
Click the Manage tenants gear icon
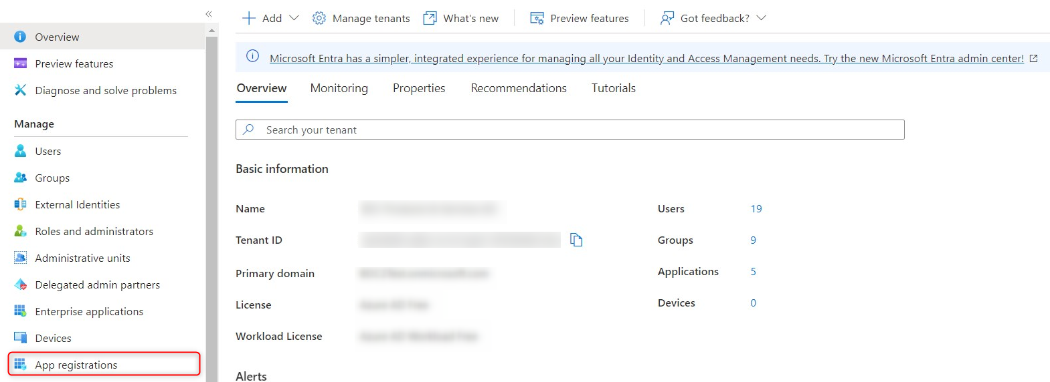point(319,18)
